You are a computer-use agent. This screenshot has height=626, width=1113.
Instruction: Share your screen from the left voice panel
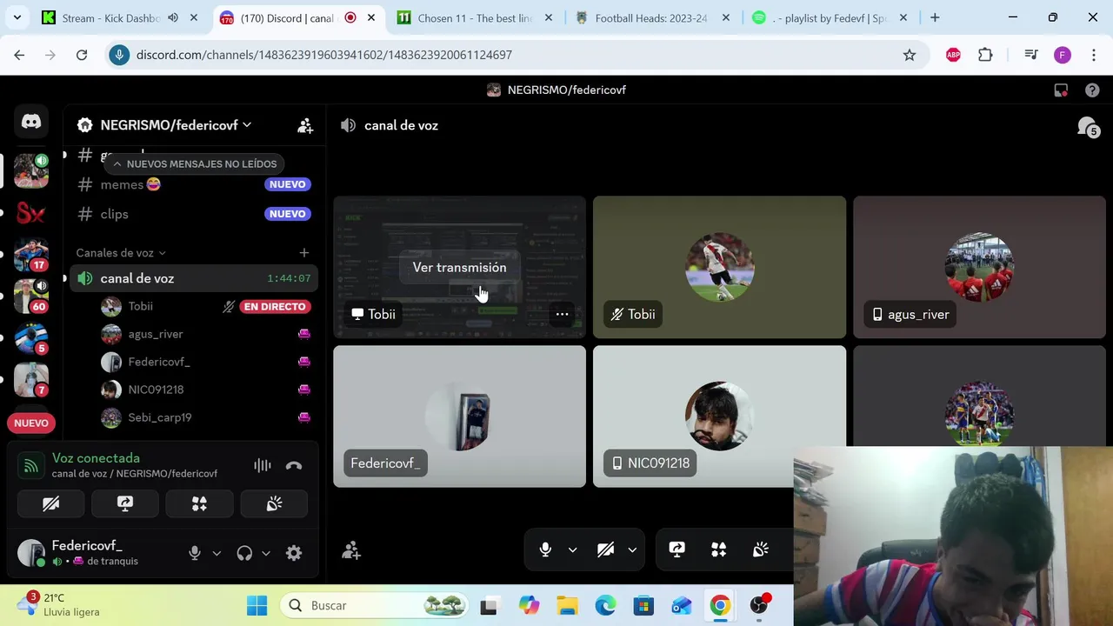125,503
